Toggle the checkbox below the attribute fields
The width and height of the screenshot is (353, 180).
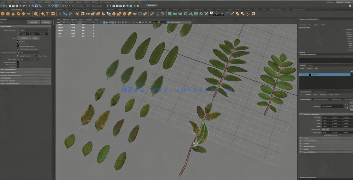click(322, 135)
